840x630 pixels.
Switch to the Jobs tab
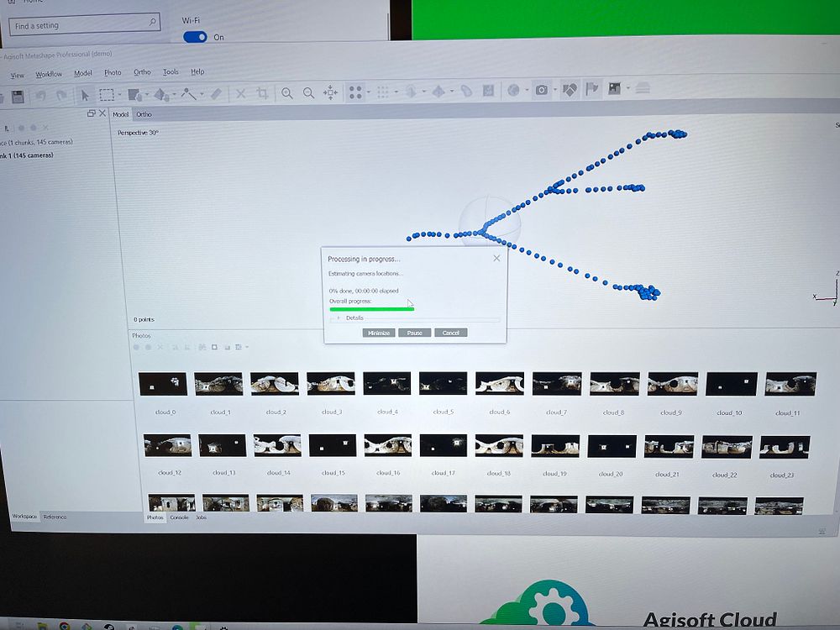tap(201, 517)
